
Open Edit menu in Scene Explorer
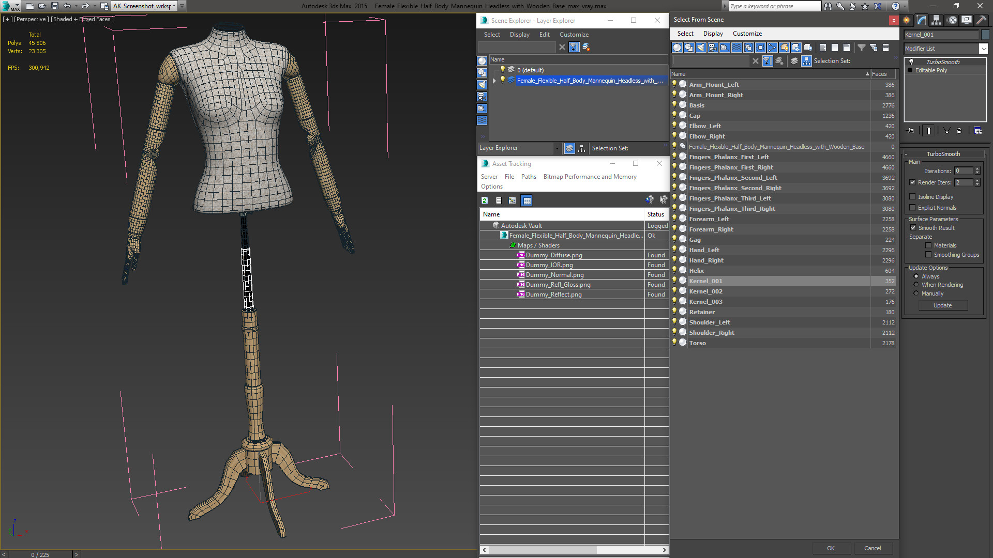(x=544, y=35)
